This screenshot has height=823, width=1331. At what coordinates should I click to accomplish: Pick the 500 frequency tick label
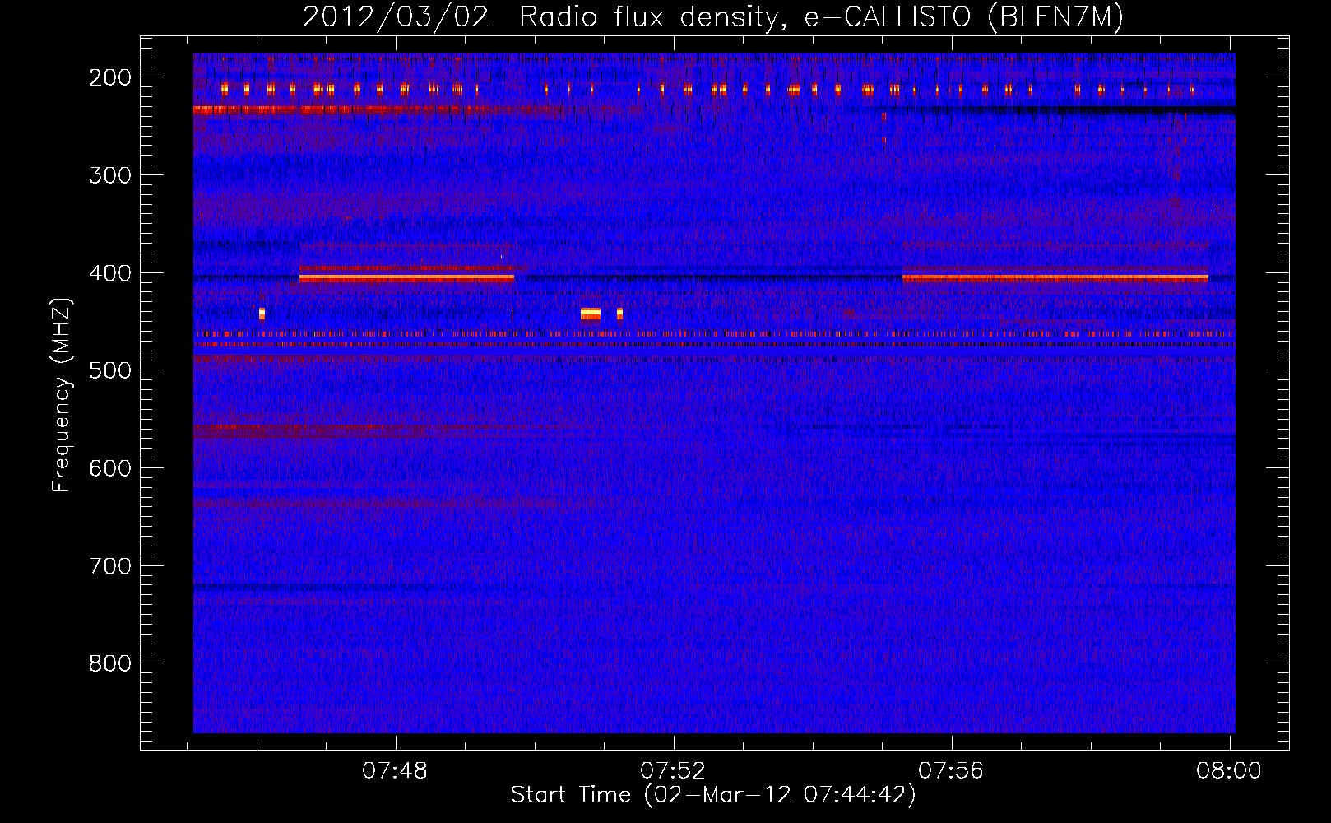(x=110, y=370)
